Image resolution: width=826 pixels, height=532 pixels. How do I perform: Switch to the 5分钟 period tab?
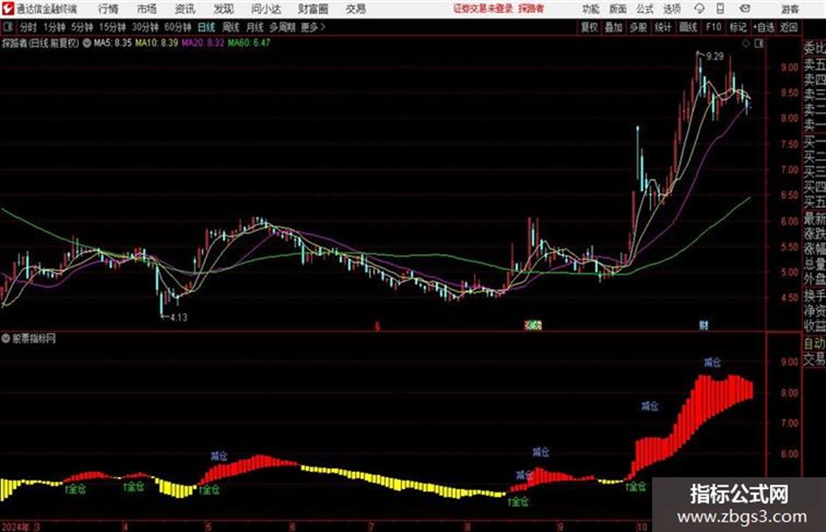pyautogui.click(x=81, y=27)
